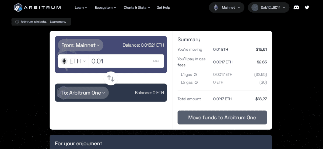
Task: Expand the 0xb1C...9C1f account dropdown
Action: pyautogui.click(x=269, y=8)
